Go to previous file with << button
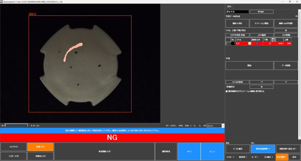Screen dimensions: 301x161 (261, 82)
